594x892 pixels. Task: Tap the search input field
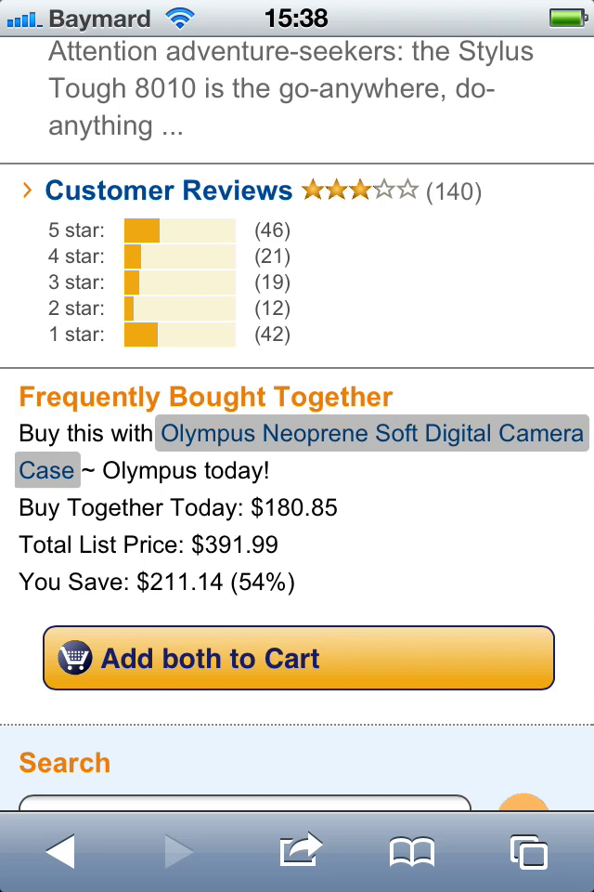(241, 807)
